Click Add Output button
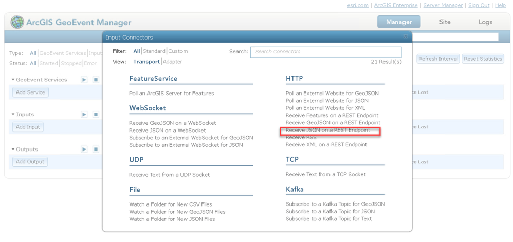The height and width of the screenshot is (242, 513). point(30,161)
